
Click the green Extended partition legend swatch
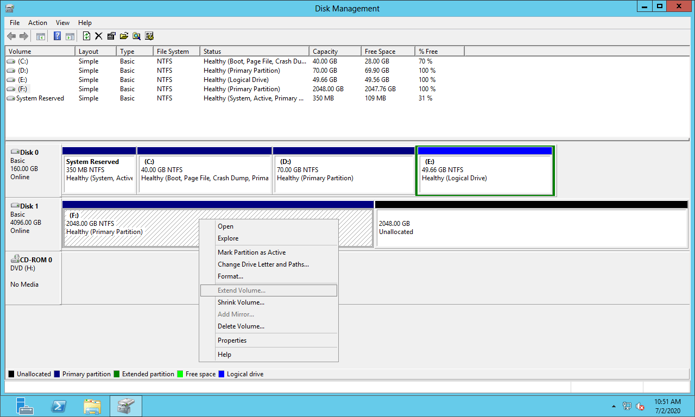117,374
